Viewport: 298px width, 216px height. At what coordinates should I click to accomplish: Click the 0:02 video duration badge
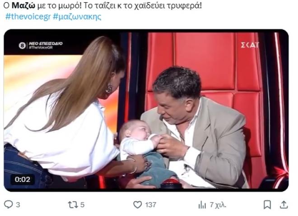tap(23, 179)
